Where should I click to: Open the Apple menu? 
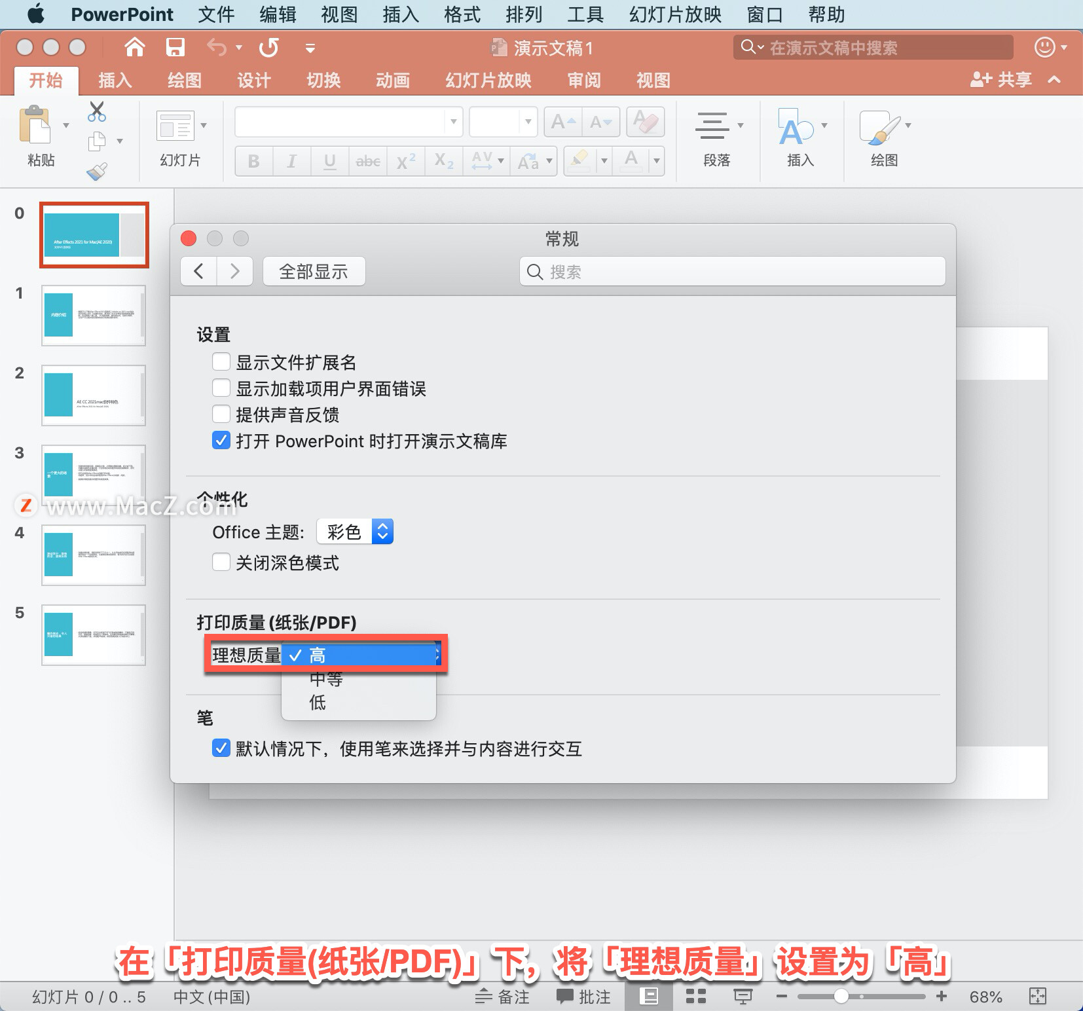click(x=36, y=14)
